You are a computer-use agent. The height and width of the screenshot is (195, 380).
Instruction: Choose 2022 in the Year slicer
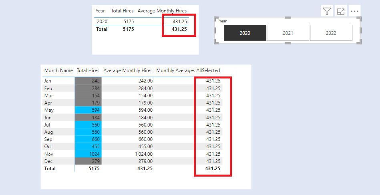(x=331, y=33)
